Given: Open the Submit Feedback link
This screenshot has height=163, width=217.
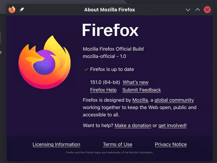Looking at the screenshot, I should click(x=142, y=90).
